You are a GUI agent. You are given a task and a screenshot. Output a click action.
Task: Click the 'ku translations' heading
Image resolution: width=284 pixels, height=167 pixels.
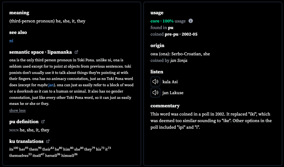click(x=27, y=141)
